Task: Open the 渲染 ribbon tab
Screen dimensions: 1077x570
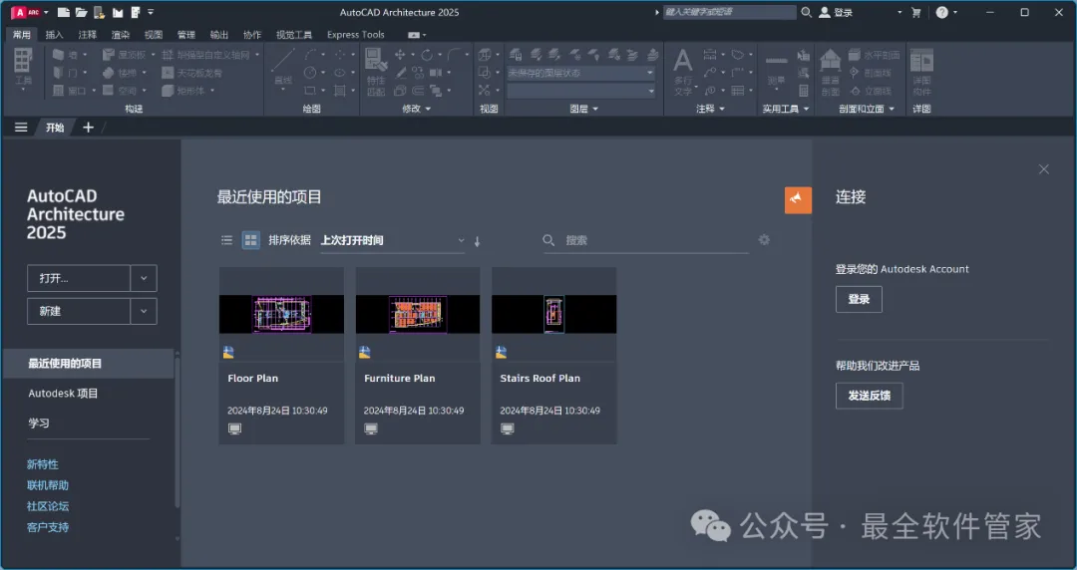Action: [121, 34]
